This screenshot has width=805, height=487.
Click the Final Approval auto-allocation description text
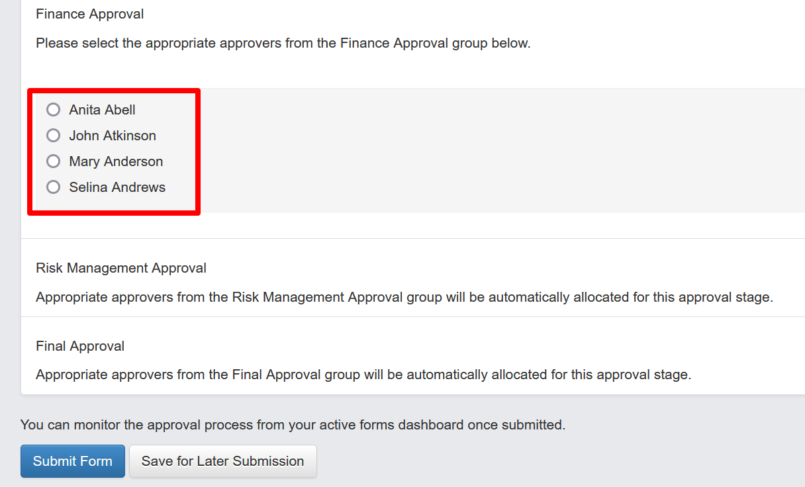click(x=363, y=375)
